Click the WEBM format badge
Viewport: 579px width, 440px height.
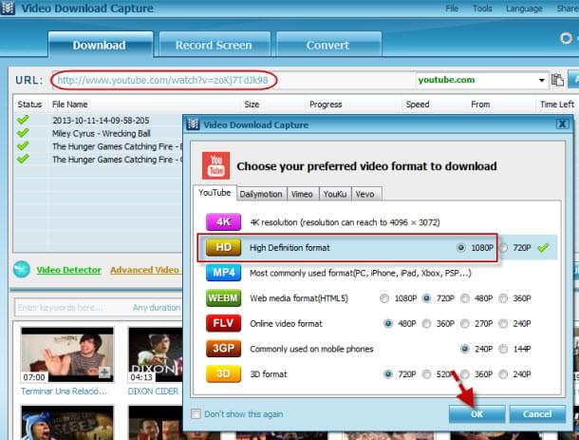click(x=223, y=298)
